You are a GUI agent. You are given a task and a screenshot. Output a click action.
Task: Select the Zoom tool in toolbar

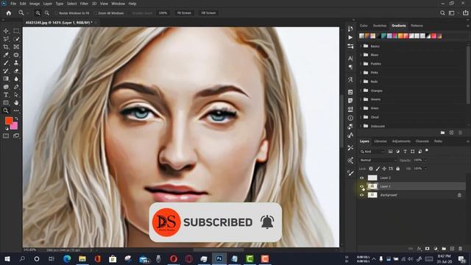6,110
